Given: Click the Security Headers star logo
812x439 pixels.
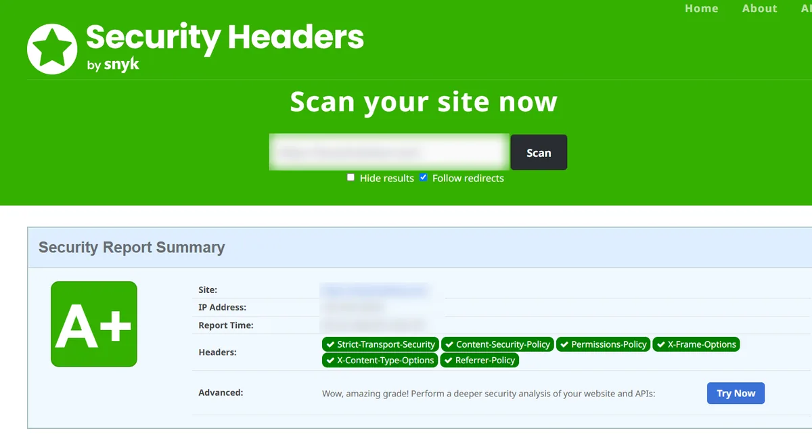Looking at the screenshot, I should [52, 49].
